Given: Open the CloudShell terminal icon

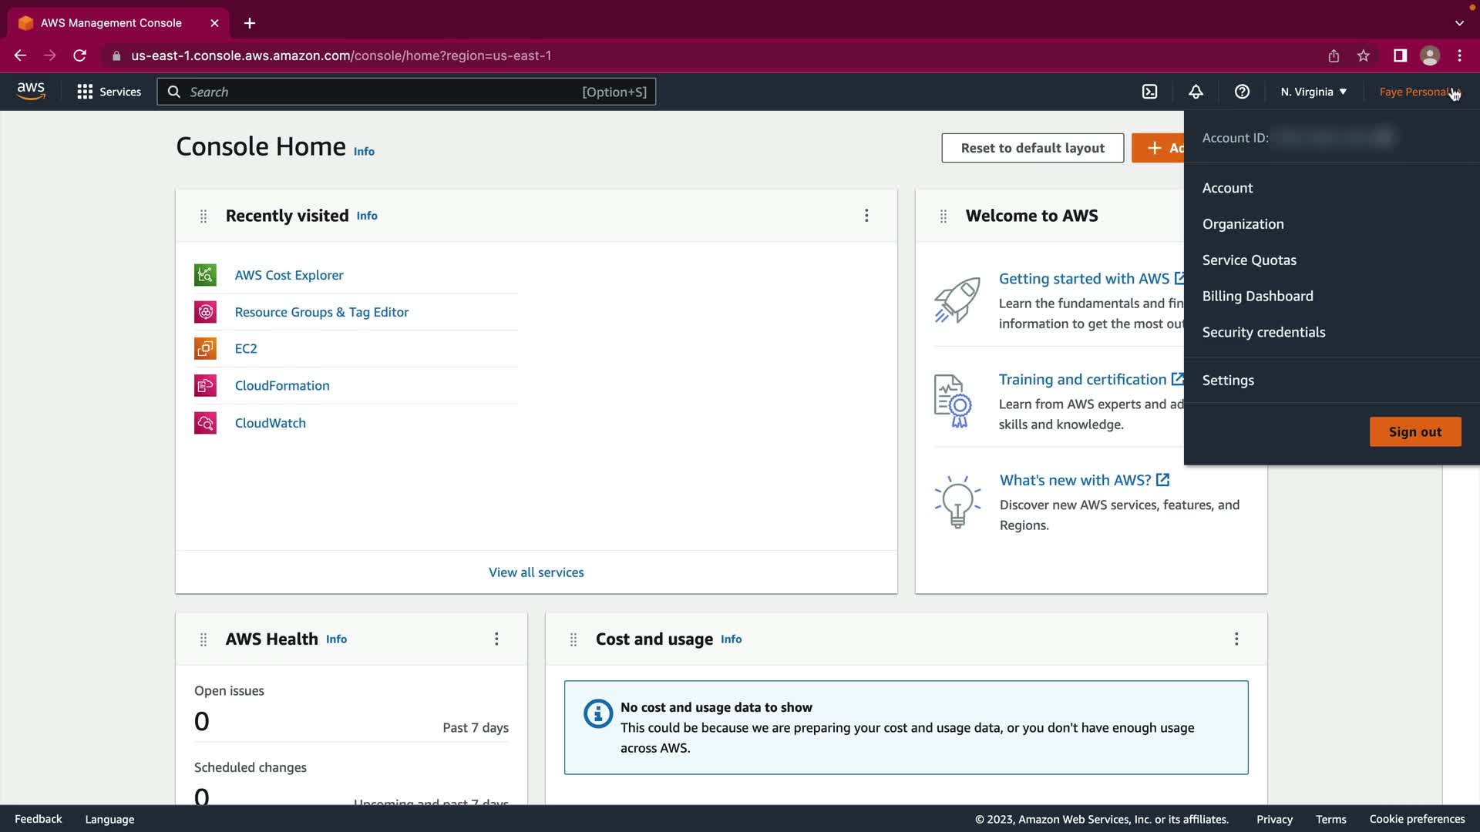Looking at the screenshot, I should pos(1149,92).
